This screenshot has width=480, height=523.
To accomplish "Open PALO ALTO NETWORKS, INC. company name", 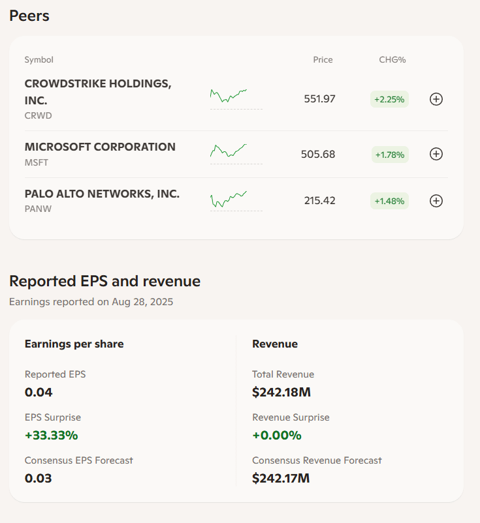I will click(x=102, y=194).
